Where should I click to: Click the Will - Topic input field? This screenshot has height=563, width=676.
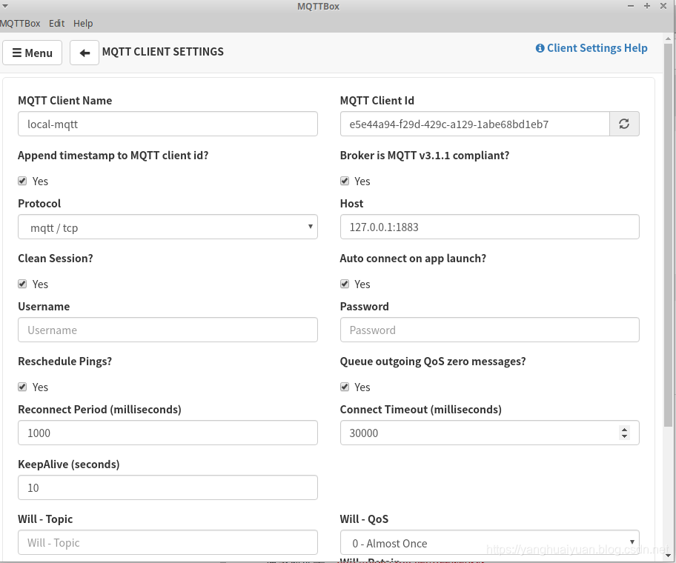point(168,542)
